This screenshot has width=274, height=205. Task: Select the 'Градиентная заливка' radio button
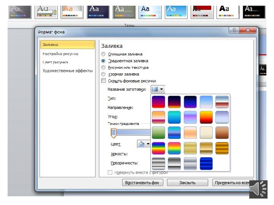click(x=103, y=61)
